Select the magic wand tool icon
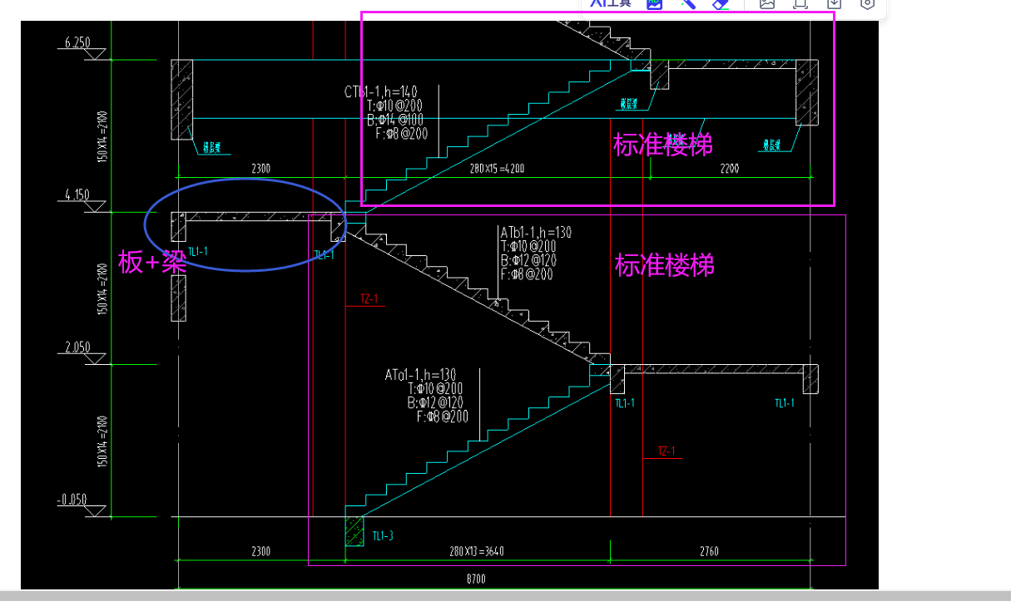The height and width of the screenshot is (601, 1011). pyautogui.click(x=688, y=3)
